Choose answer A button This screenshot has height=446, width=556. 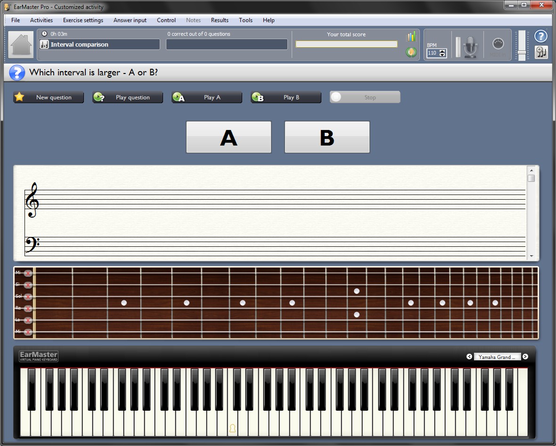coord(229,137)
